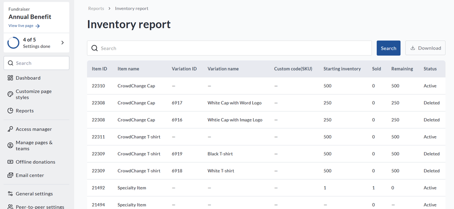
Task: Click Black T-shirt variation name
Action: [x=220, y=153]
